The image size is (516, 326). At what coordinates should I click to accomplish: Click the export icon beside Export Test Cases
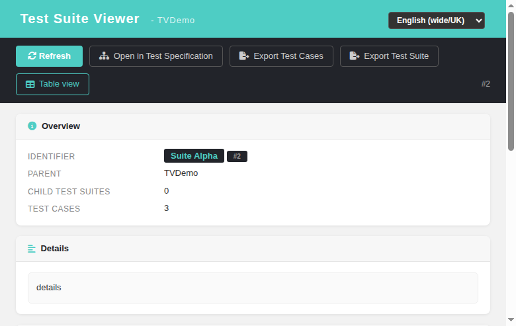coord(244,56)
